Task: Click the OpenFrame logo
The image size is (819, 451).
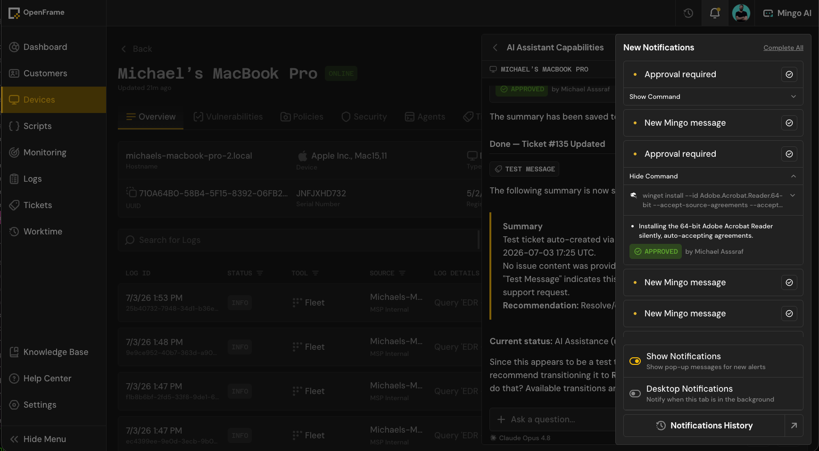Action: point(37,13)
